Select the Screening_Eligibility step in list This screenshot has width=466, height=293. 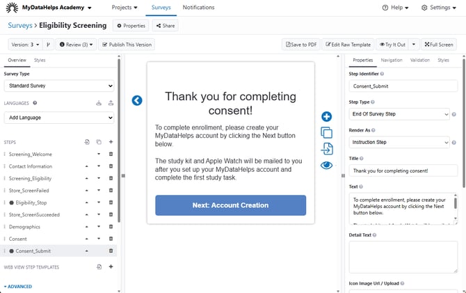pyautogui.click(x=31, y=178)
